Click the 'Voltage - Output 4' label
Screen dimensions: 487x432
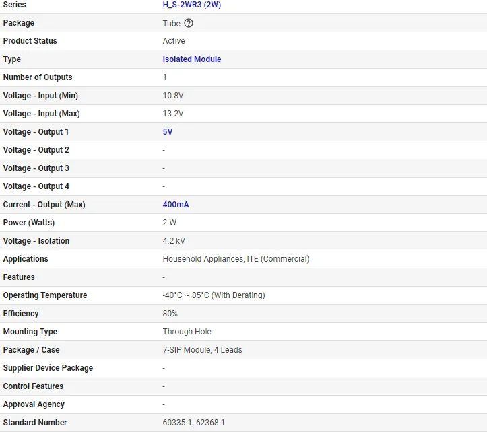pyautogui.click(x=36, y=186)
